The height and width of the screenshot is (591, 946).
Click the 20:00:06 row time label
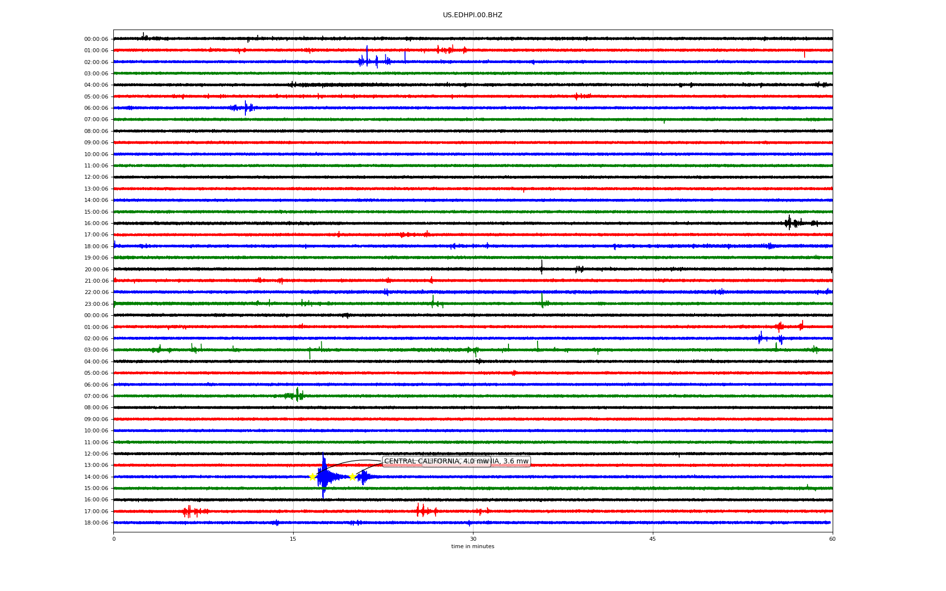(x=96, y=269)
